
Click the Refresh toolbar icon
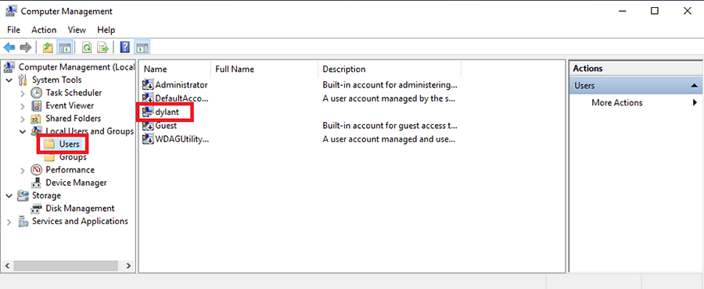coord(87,48)
